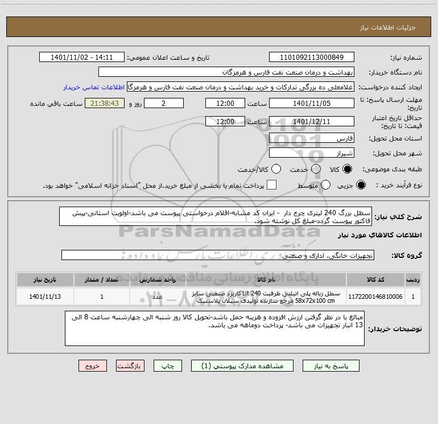
Task: Open اطلاعات تماس خریدار link
Action: coord(94,87)
